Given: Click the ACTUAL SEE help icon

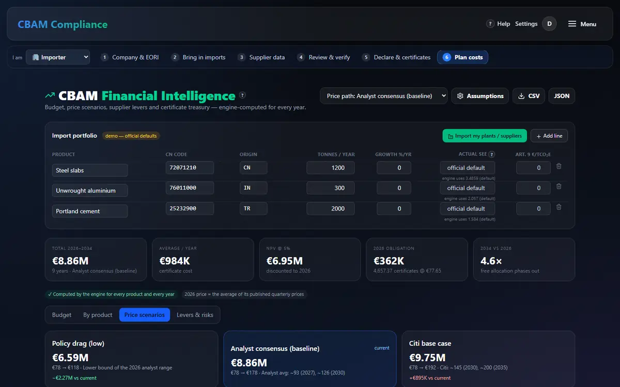Looking at the screenshot, I should (x=491, y=154).
